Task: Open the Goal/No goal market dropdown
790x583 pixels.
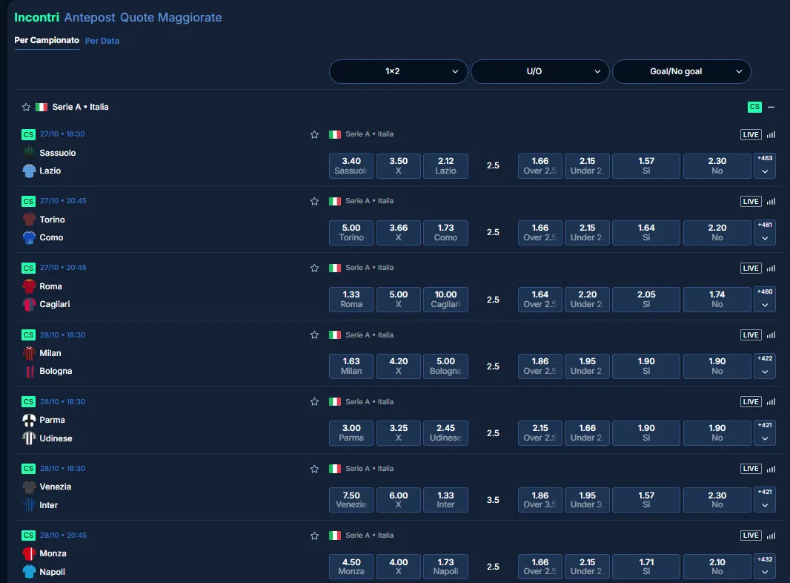Action: pos(682,72)
